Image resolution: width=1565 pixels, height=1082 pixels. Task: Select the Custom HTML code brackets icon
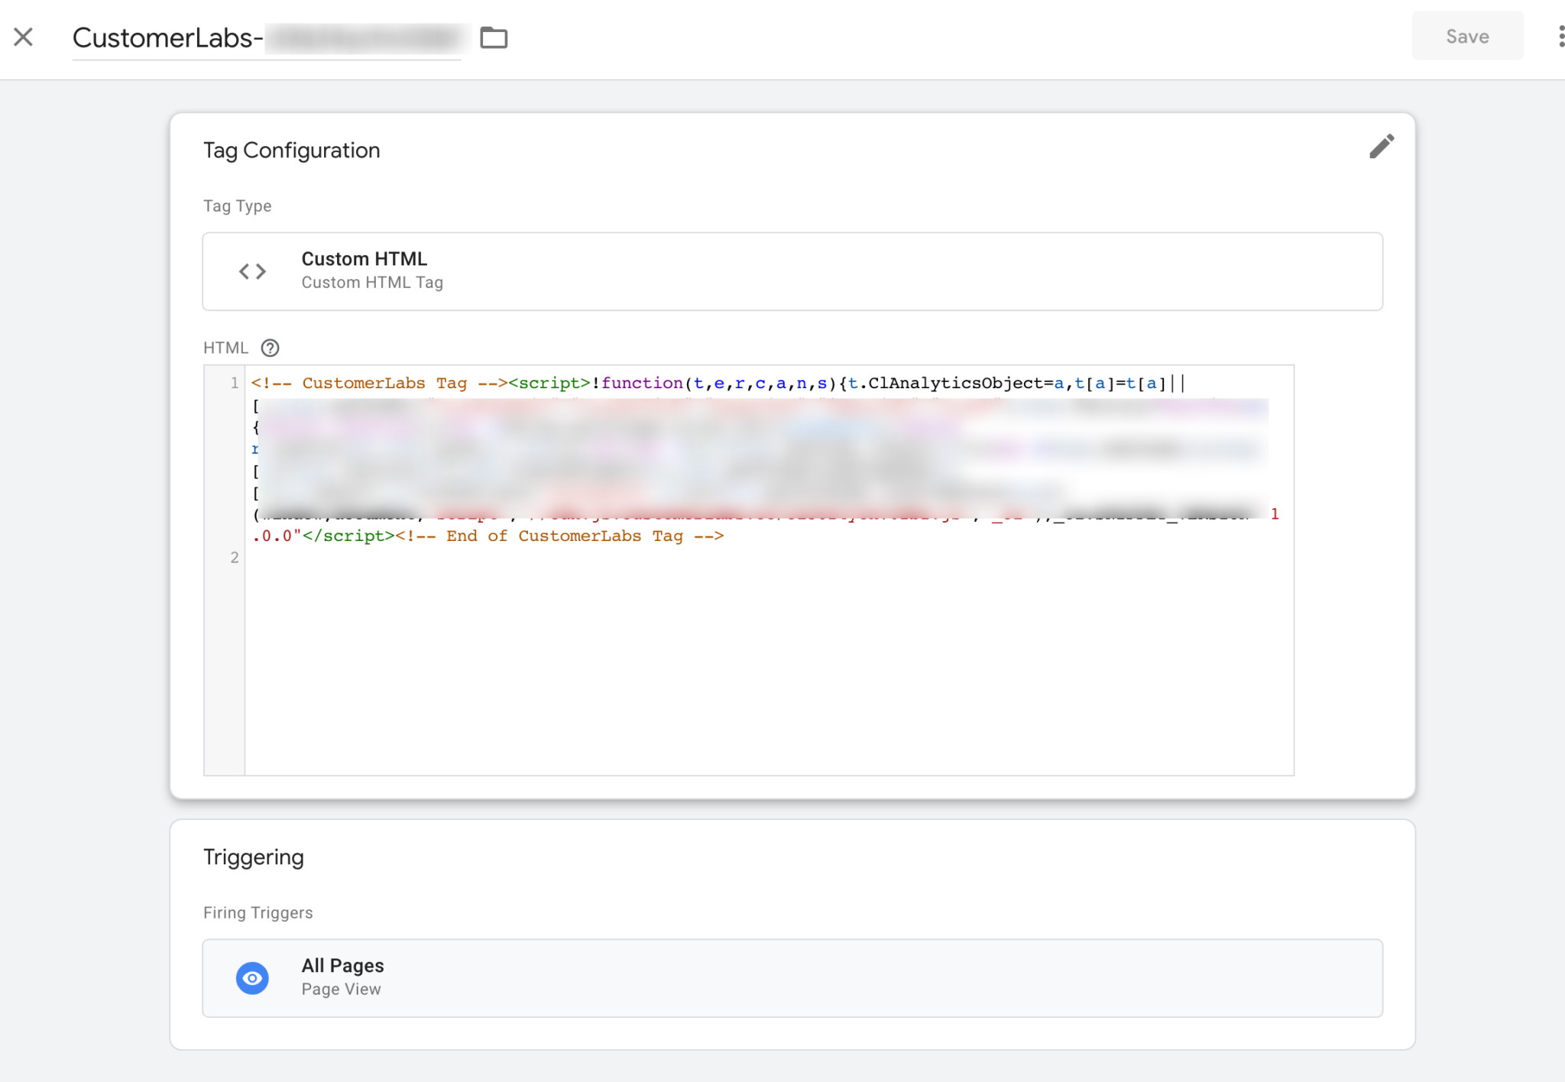coord(252,271)
